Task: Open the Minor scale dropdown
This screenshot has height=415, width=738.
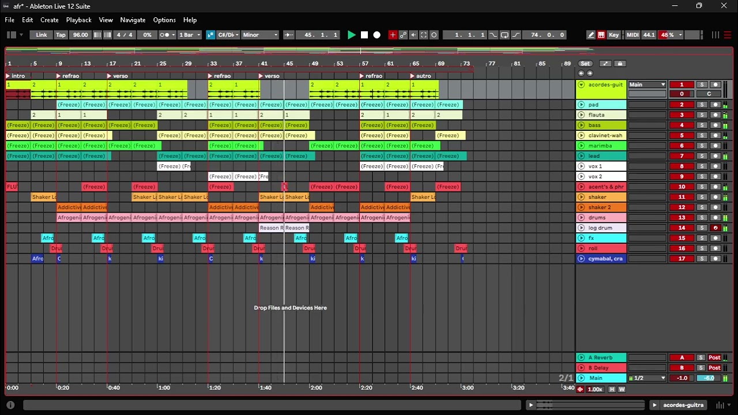Action: (x=260, y=35)
